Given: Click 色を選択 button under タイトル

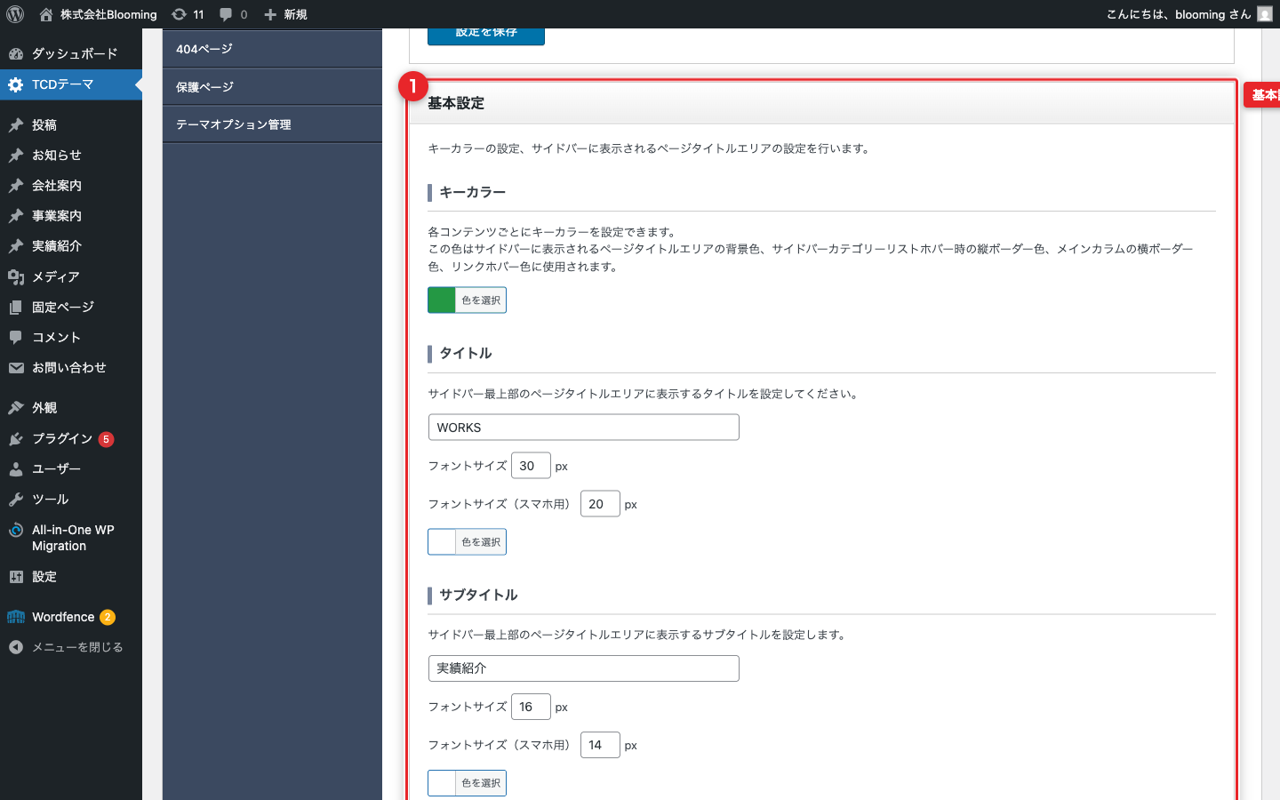Looking at the screenshot, I should [481, 542].
